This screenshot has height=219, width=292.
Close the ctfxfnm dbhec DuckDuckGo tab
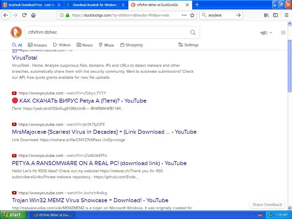pos(187,5)
